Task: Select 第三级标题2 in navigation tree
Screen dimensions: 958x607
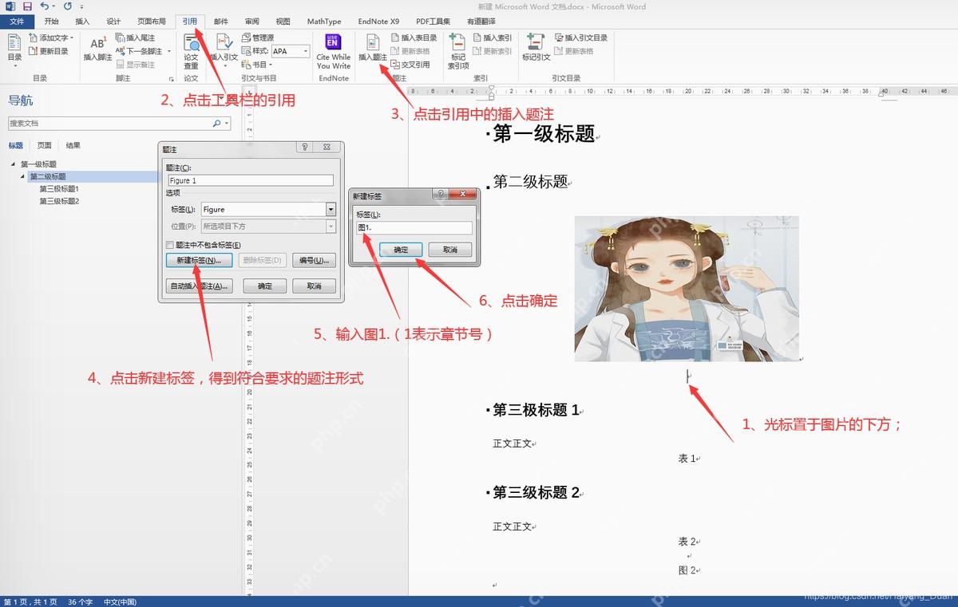Action: [x=59, y=201]
